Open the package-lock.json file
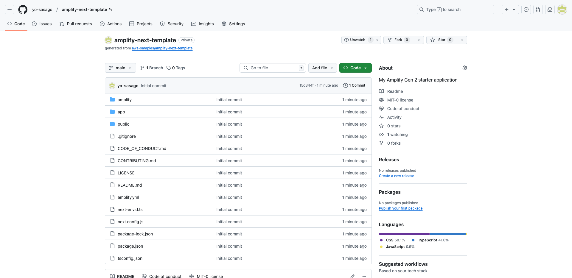Viewport: 572px width, 278px height. click(135, 234)
